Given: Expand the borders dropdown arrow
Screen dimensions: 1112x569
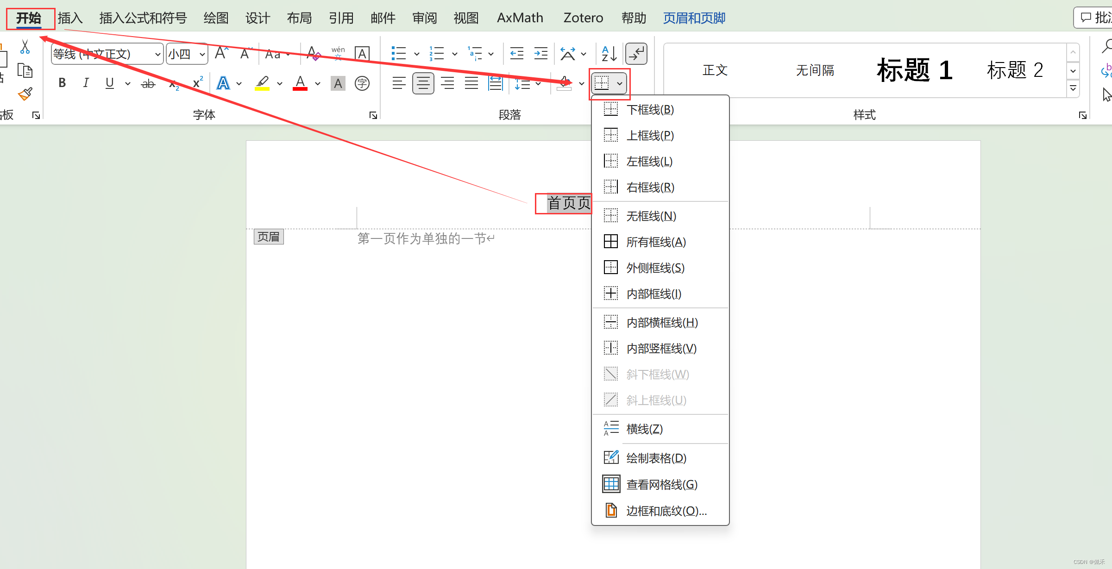Looking at the screenshot, I should click(619, 84).
